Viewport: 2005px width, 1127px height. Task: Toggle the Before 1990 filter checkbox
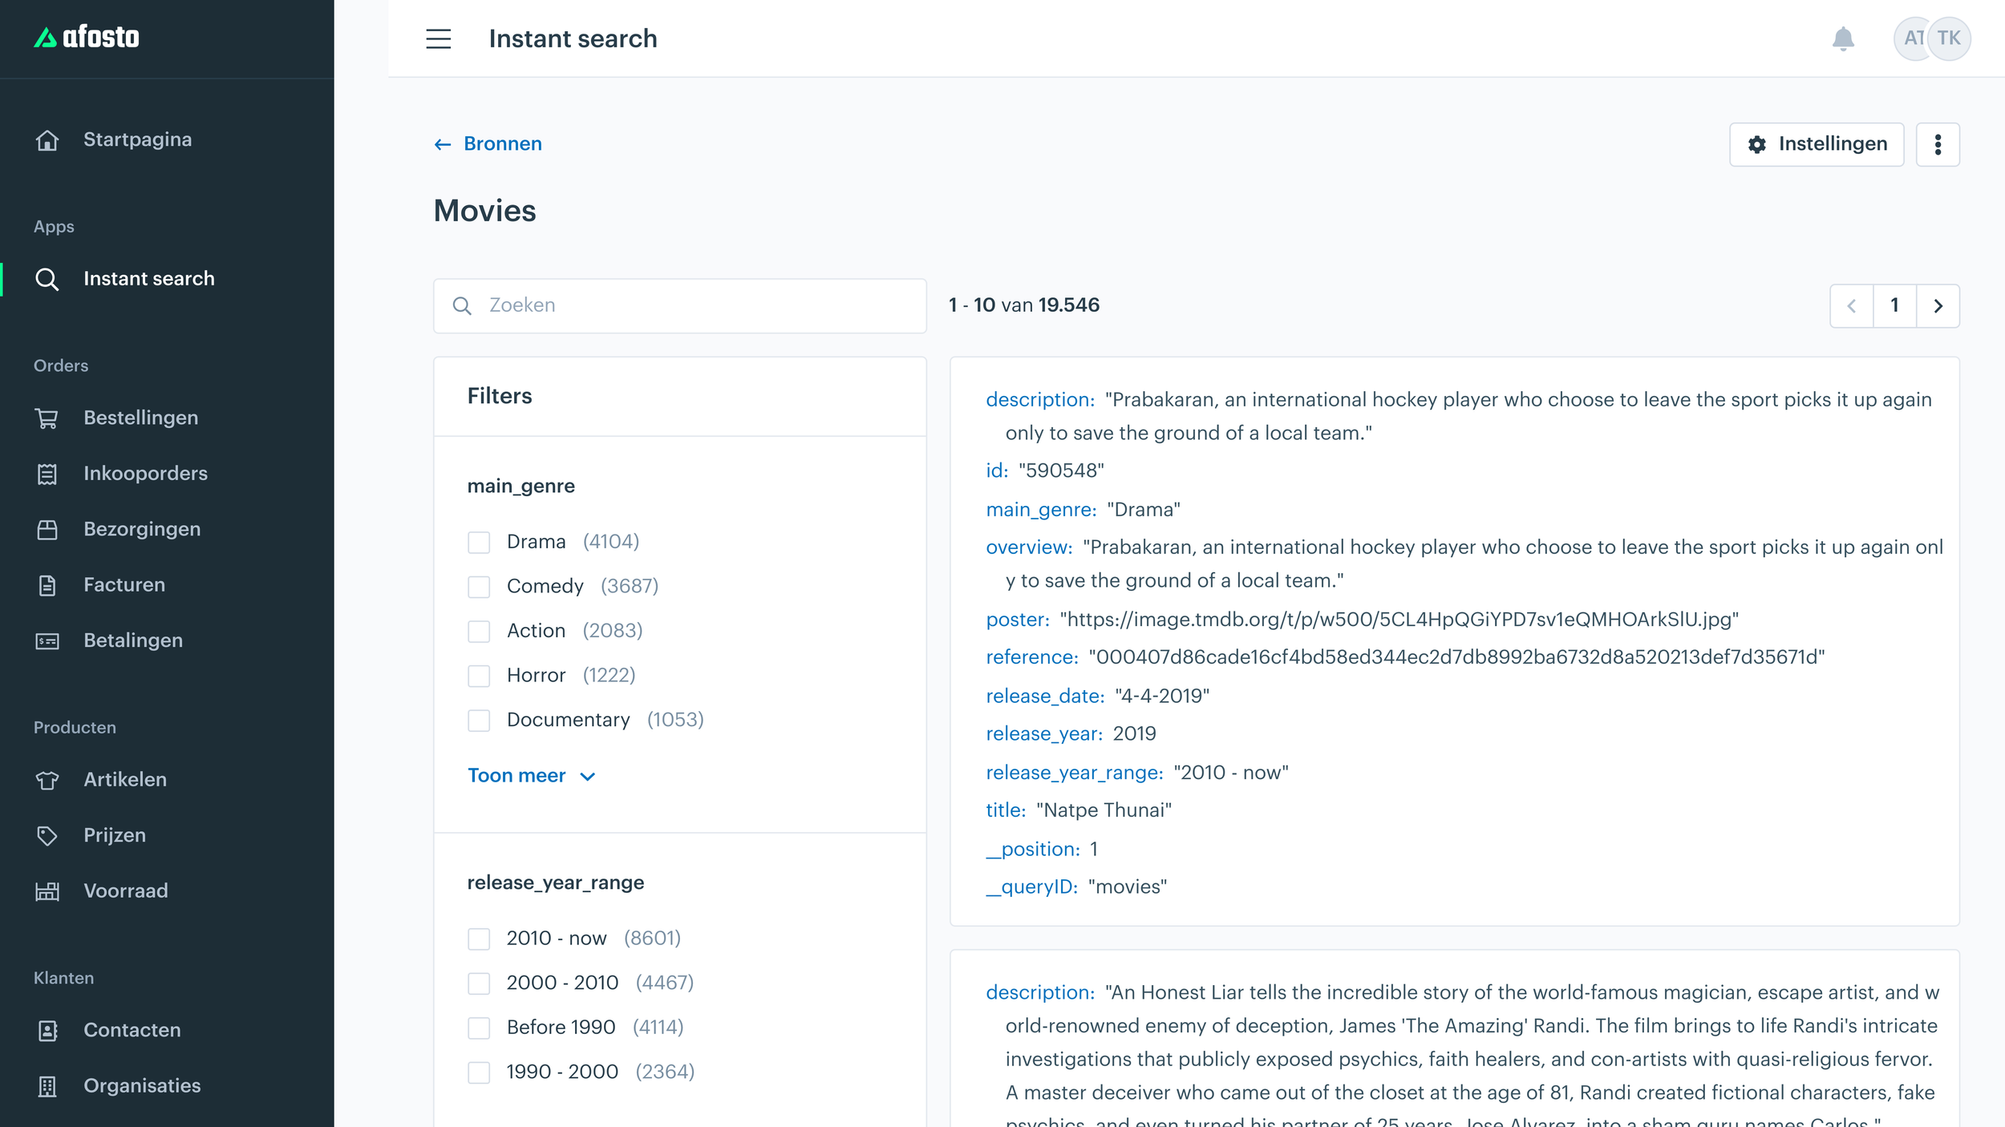(x=479, y=1028)
